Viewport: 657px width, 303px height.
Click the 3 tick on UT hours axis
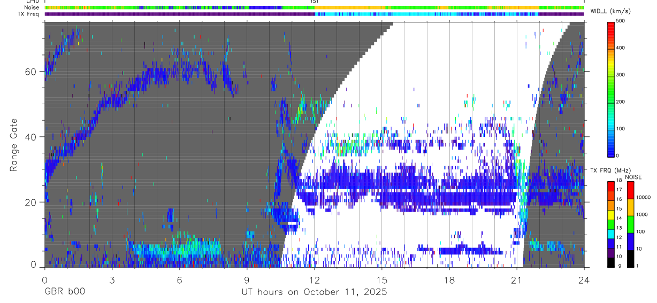click(112, 279)
